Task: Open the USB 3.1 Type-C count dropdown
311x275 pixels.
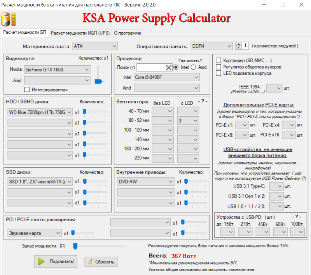Action: coord(276,186)
